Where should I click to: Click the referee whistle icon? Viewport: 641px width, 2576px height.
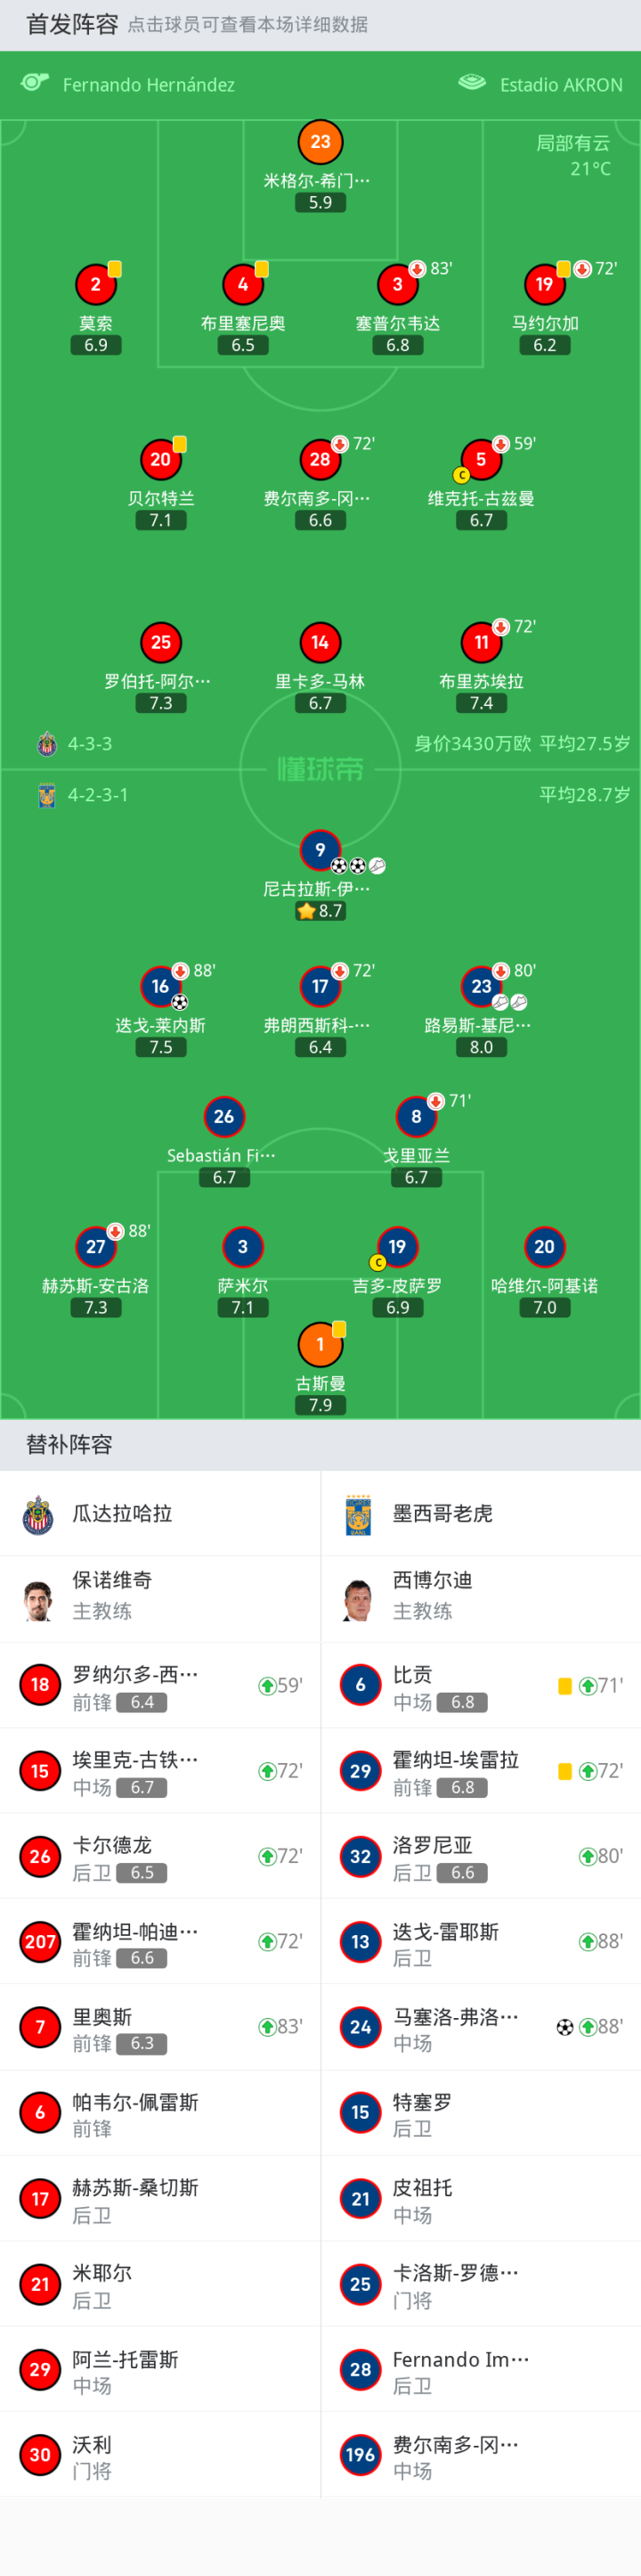click(35, 82)
